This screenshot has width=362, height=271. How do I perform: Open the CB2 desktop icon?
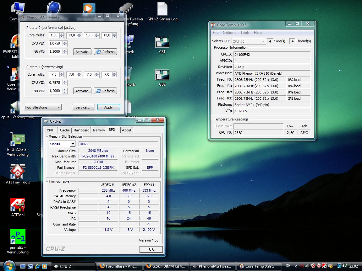pos(162,75)
